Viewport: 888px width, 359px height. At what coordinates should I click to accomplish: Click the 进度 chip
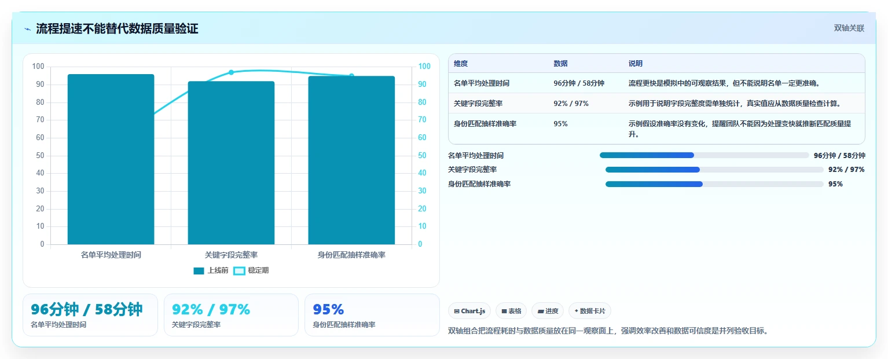(548, 311)
